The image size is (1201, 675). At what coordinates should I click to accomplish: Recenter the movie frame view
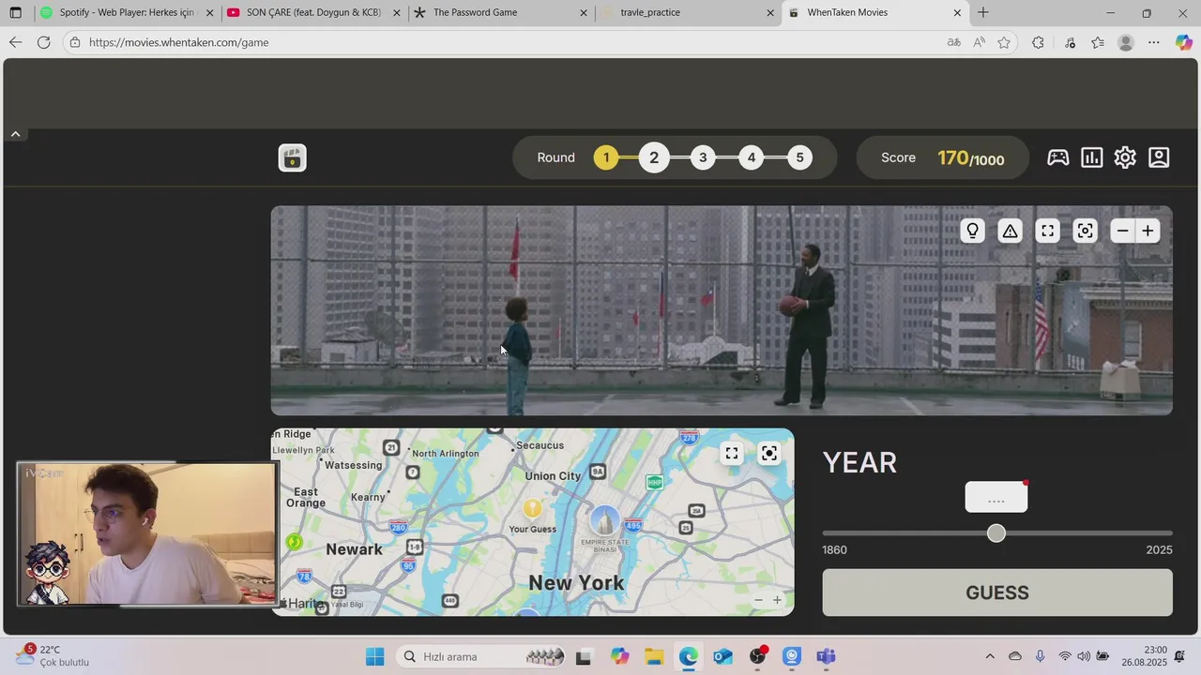tap(1085, 231)
